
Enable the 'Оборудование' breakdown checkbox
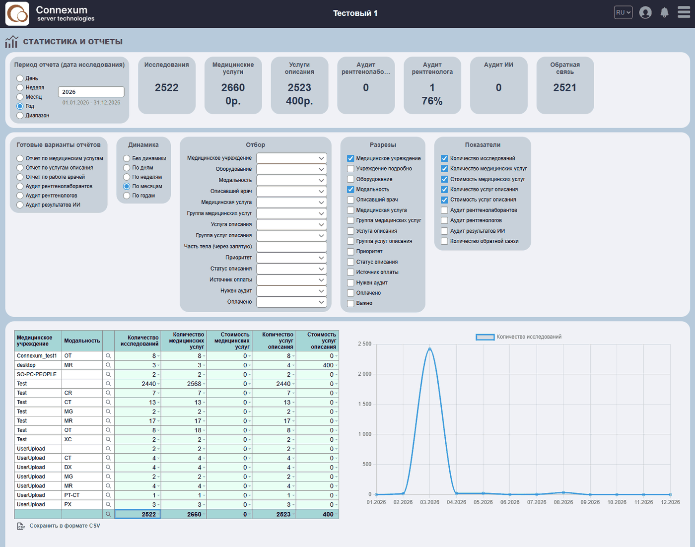pyautogui.click(x=350, y=179)
